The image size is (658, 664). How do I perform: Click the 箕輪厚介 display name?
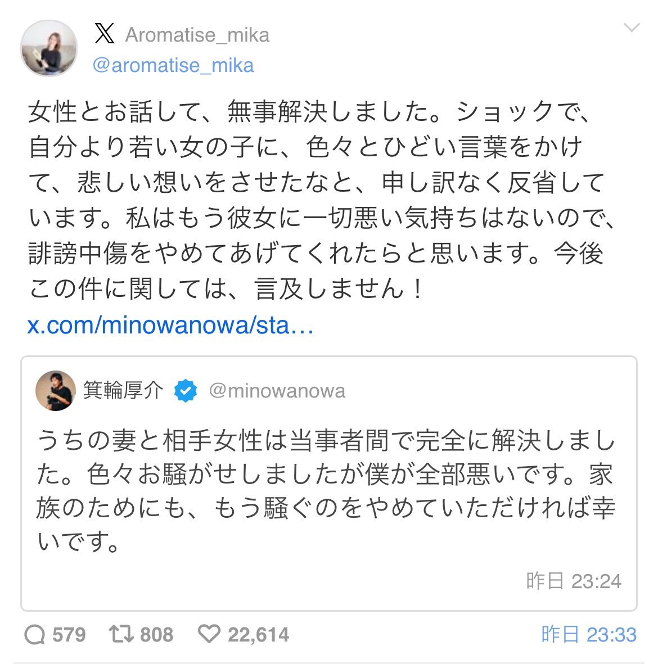coord(123,390)
